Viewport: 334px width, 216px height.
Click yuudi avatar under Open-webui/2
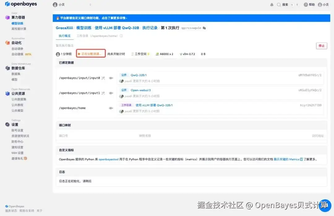[121, 96]
